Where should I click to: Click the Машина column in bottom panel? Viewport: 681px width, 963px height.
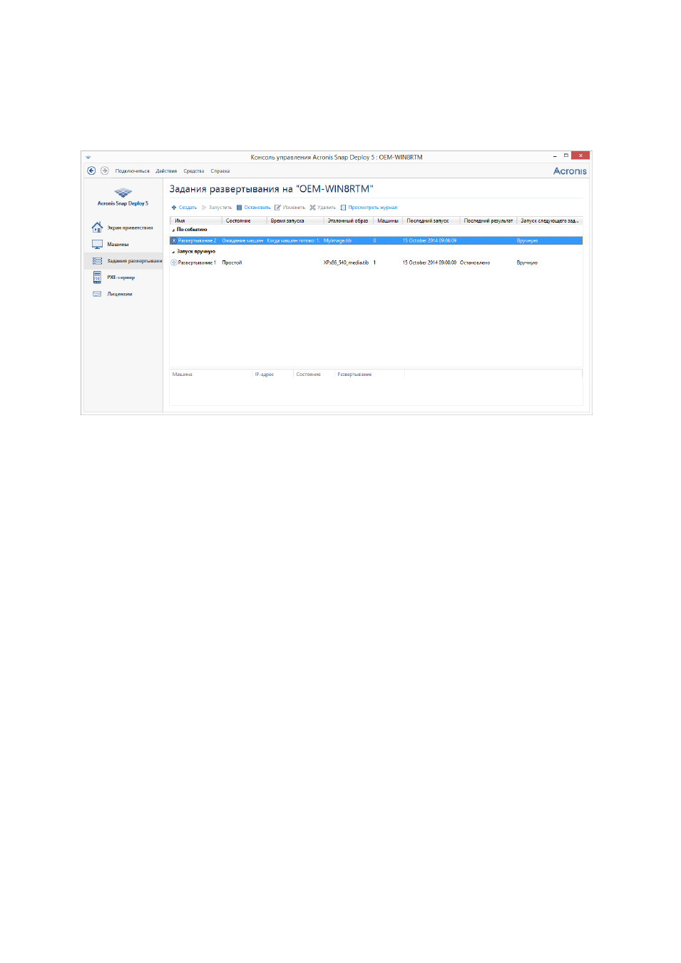(x=211, y=374)
